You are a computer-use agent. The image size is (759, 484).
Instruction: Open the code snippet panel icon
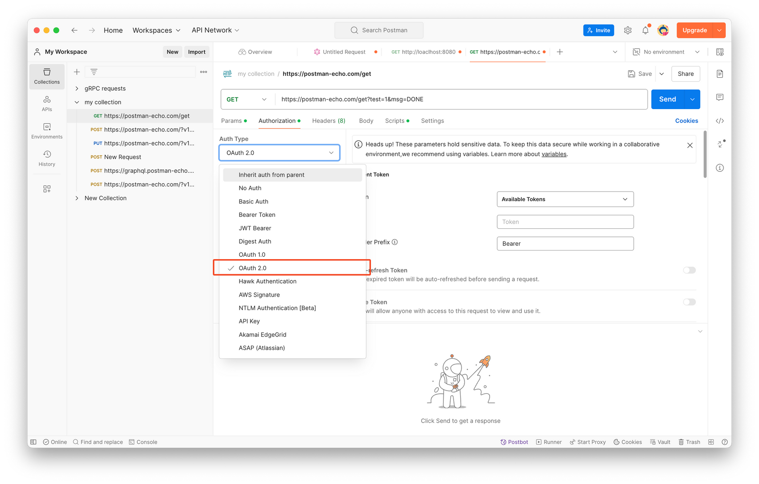click(720, 121)
